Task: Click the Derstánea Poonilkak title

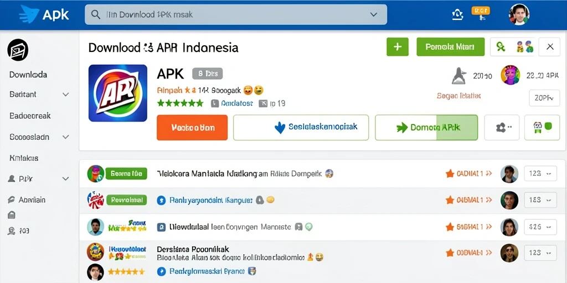Action: 193,249
